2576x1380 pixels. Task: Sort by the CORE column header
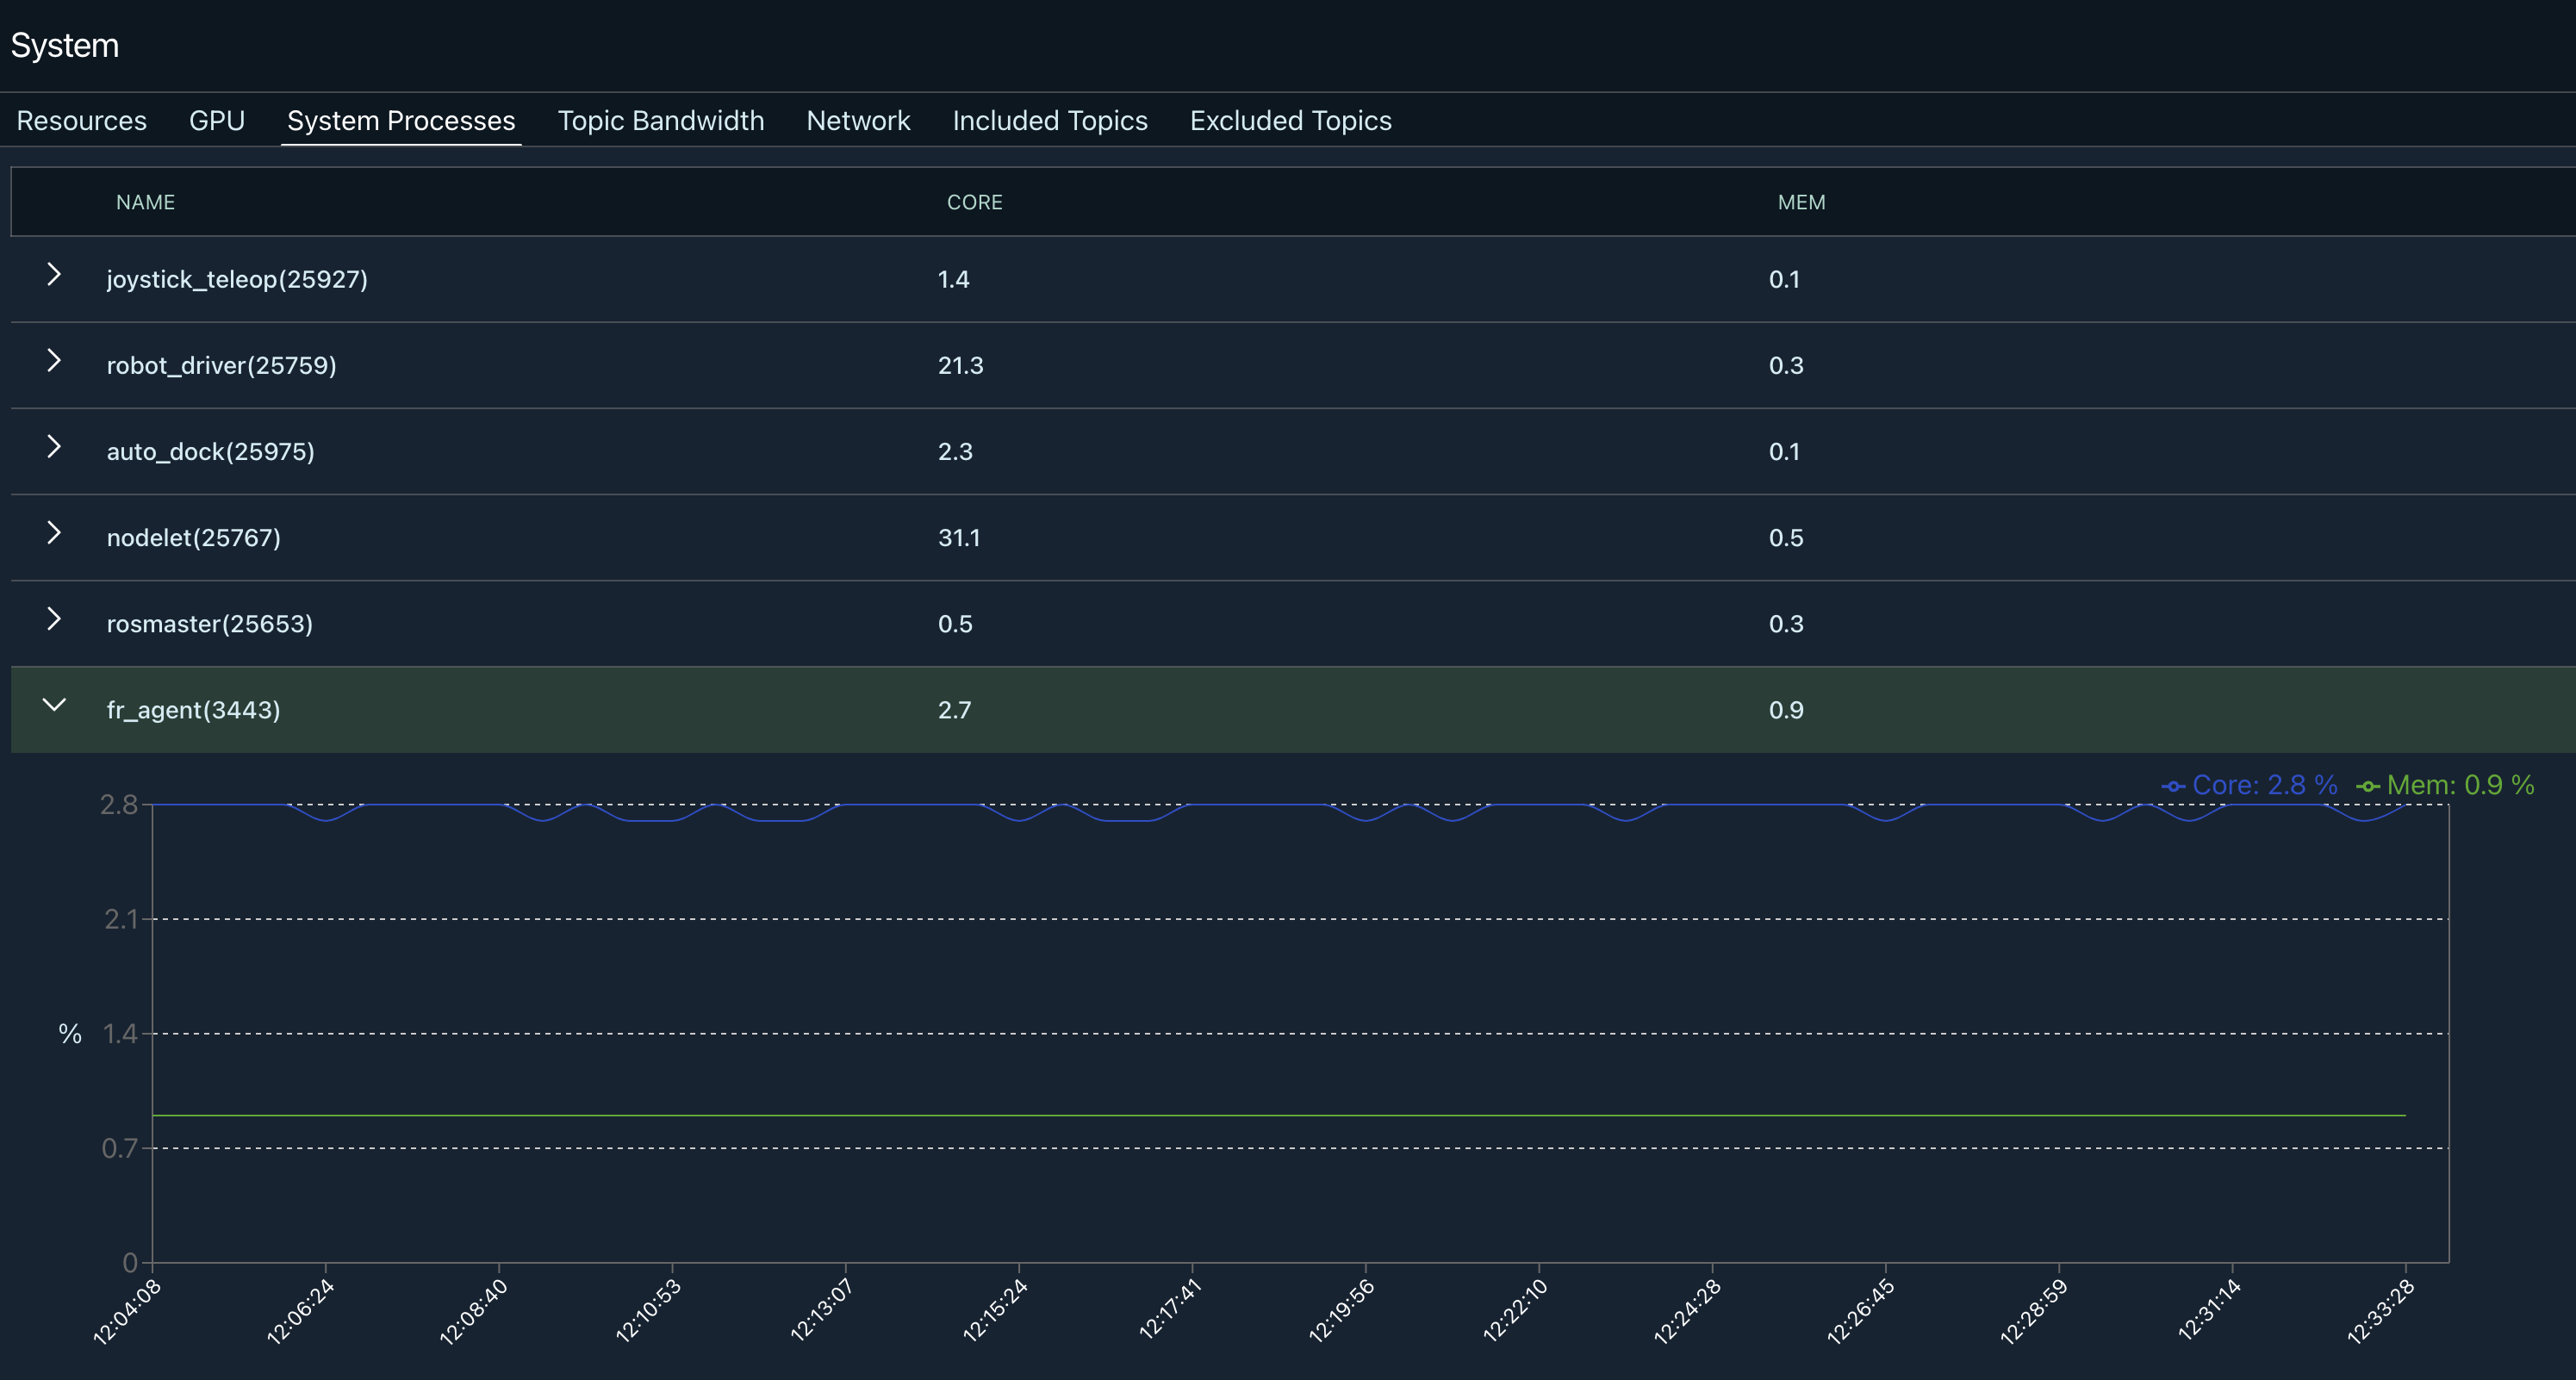(974, 202)
